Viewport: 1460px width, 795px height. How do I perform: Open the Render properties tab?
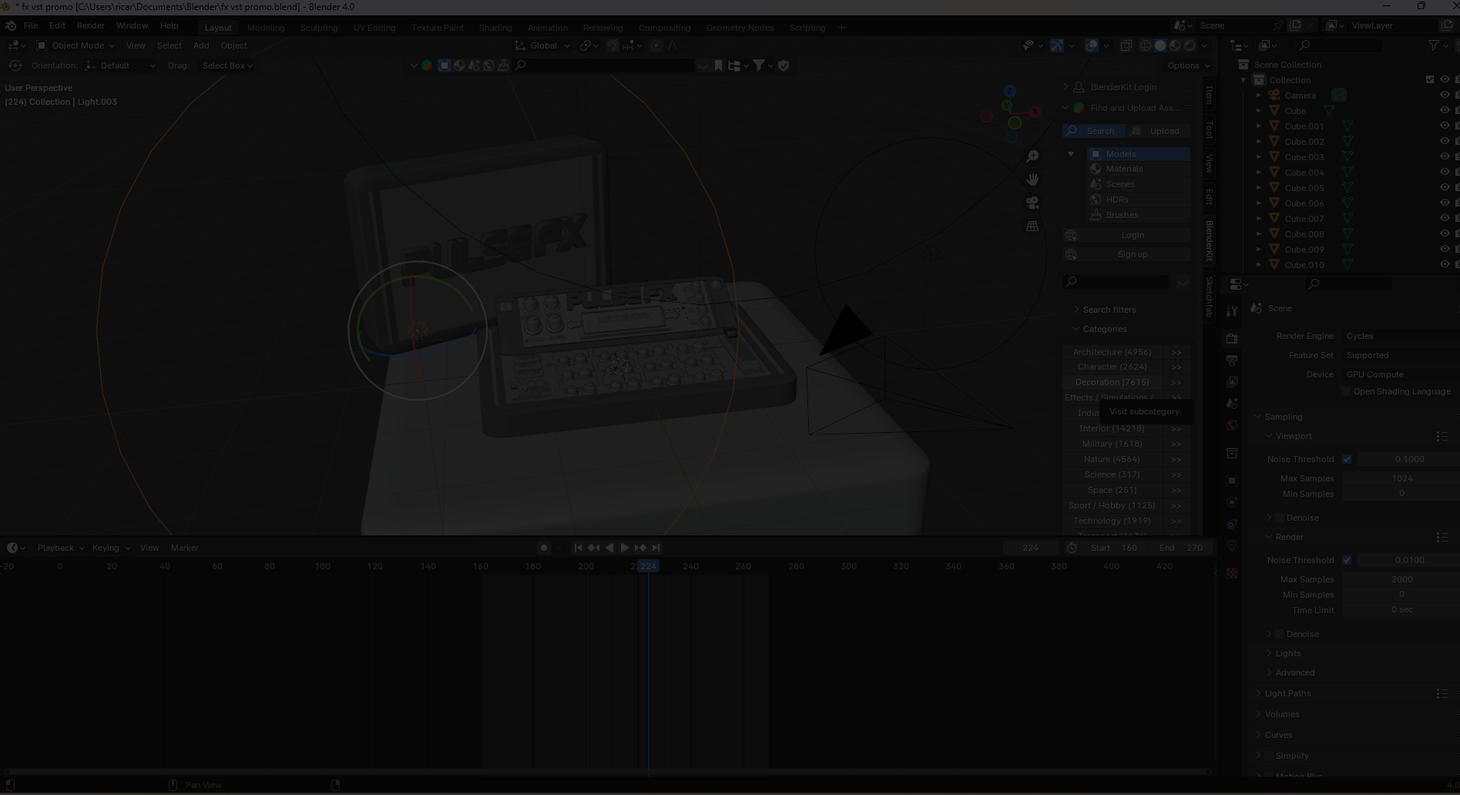click(x=1232, y=339)
